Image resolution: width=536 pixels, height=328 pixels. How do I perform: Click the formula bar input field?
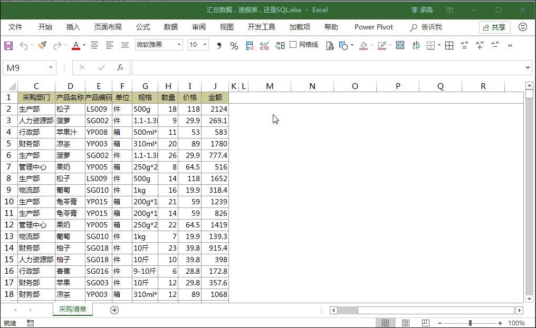pos(328,67)
